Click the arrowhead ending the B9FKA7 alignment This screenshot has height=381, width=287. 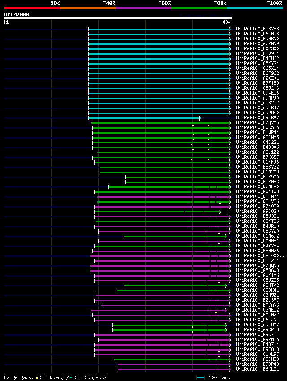200,118
